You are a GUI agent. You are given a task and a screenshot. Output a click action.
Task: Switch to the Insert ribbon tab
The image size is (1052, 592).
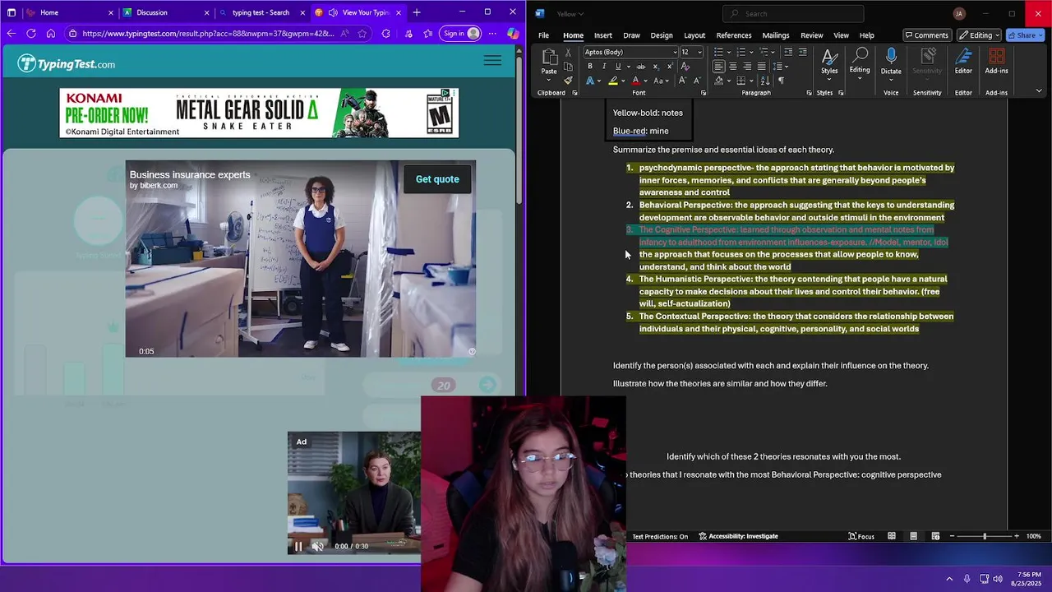(x=602, y=35)
